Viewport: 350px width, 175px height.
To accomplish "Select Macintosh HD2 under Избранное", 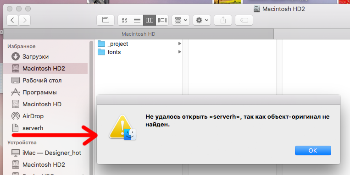I will point(45,68).
